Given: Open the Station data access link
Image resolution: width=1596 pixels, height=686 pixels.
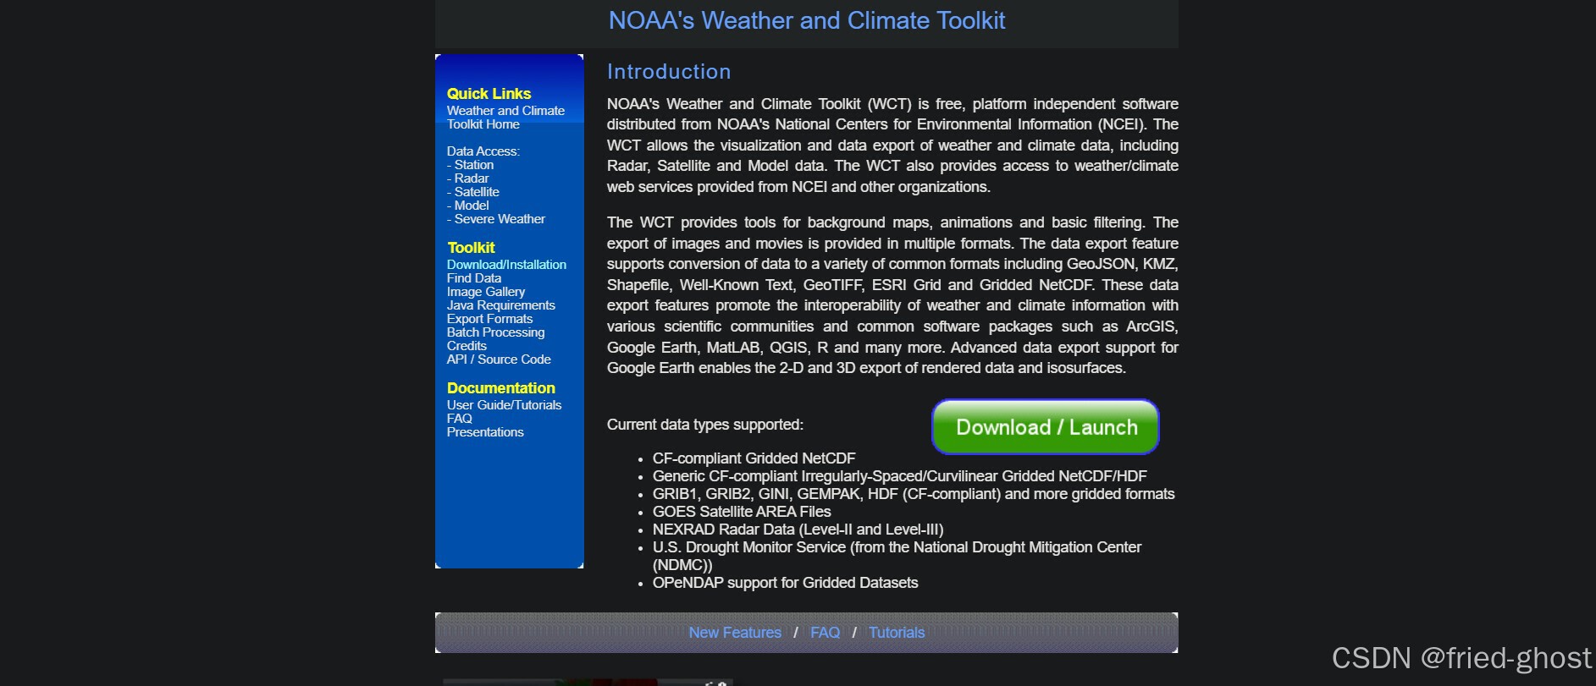Looking at the screenshot, I should 473,165.
